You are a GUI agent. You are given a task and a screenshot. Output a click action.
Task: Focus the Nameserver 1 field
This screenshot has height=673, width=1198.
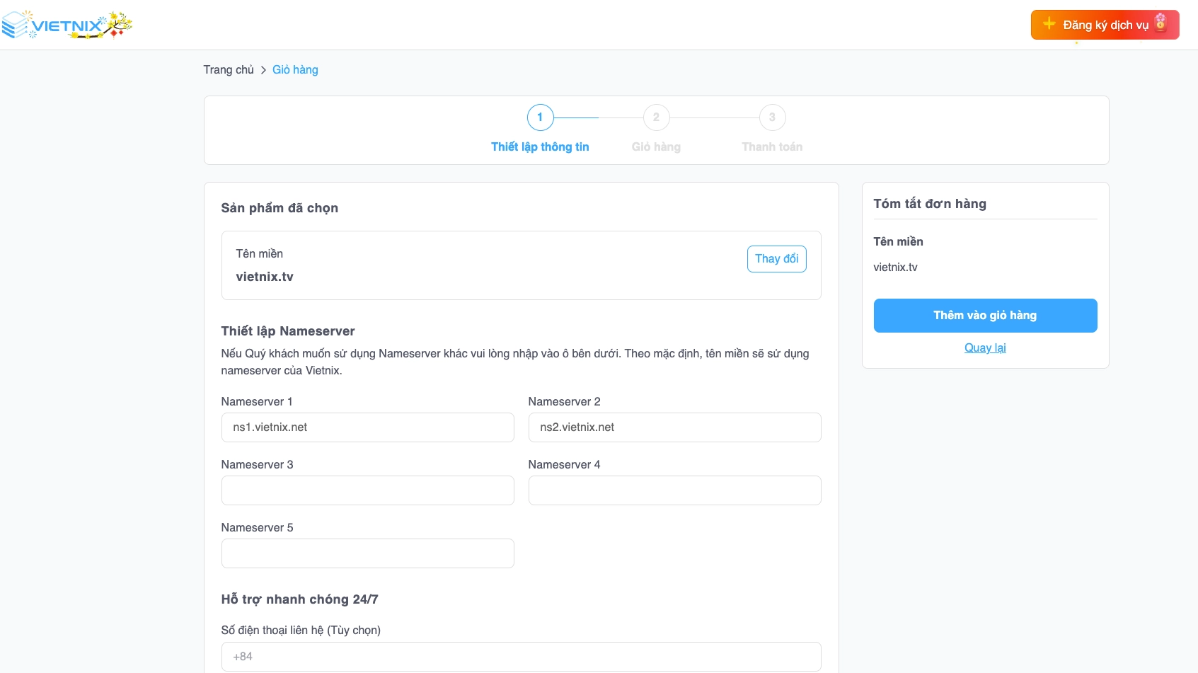coord(367,427)
